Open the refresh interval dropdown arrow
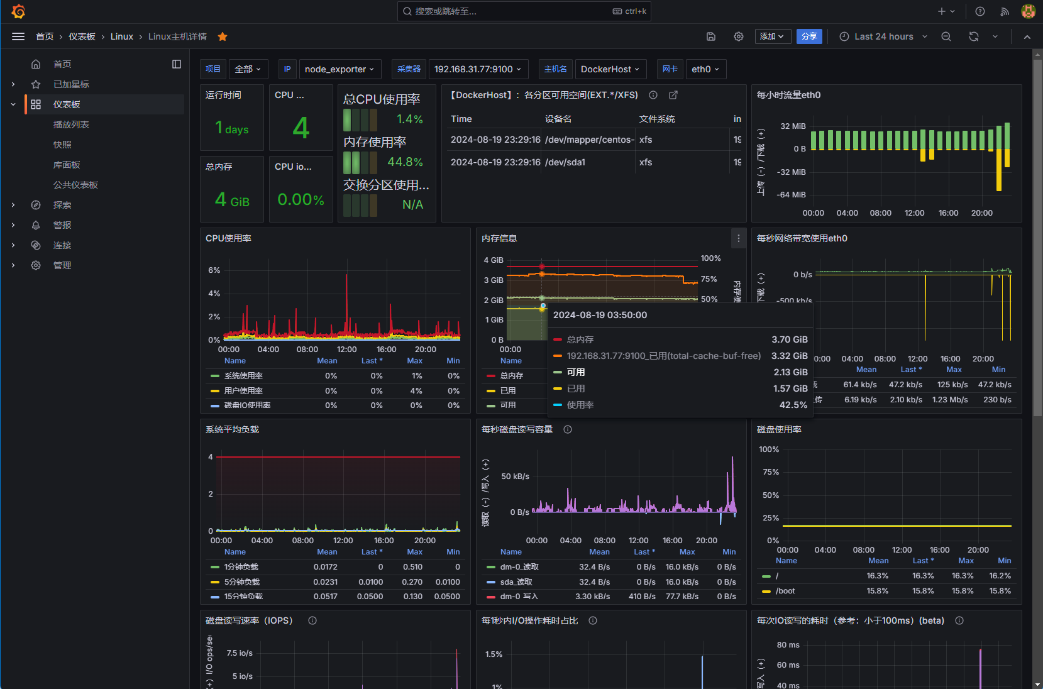The image size is (1043, 689). (x=995, y=36)
